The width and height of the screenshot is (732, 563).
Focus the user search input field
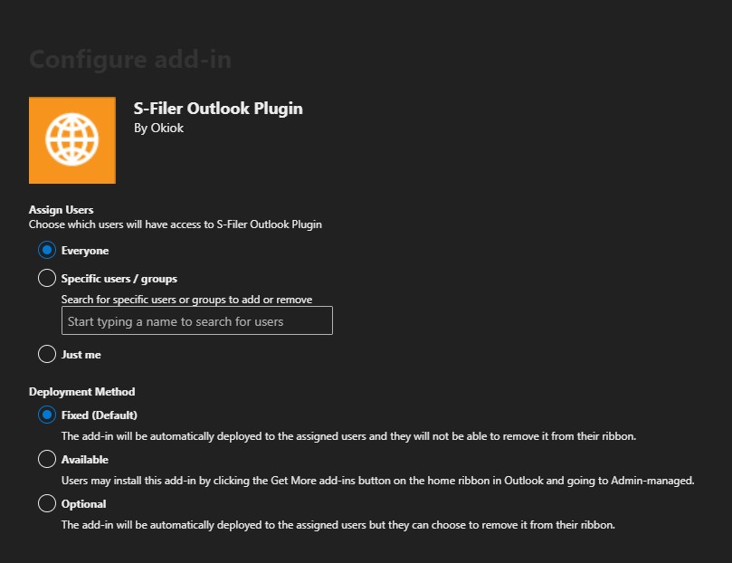click(x=197, y=320)
